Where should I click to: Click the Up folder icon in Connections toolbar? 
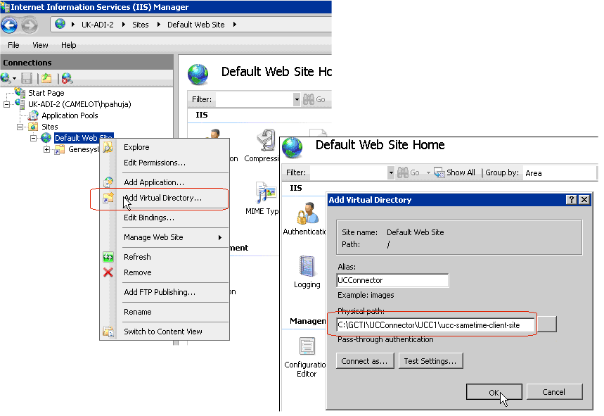tap(46, 78)
